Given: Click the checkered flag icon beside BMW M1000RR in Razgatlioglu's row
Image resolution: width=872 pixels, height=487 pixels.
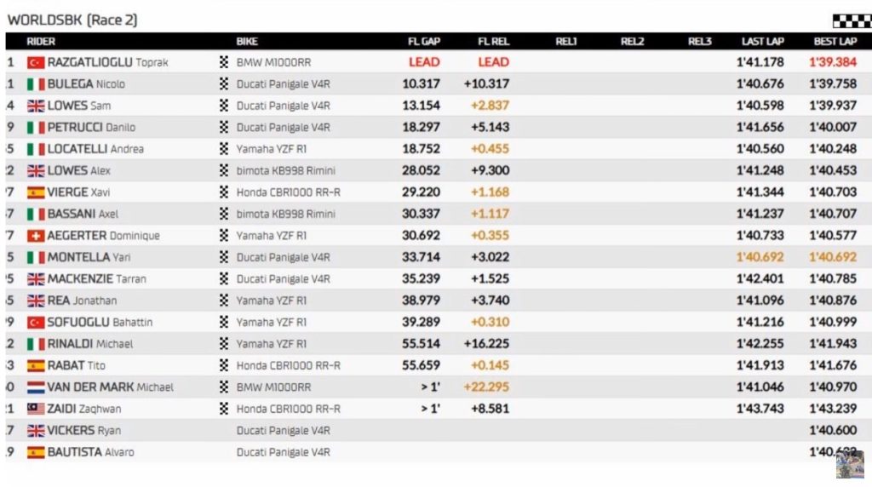Looking at the screenshot, I should tap(224, 62).
